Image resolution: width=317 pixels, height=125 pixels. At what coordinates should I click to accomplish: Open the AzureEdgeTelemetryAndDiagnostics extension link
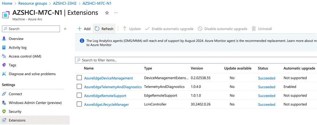point(113,87)
